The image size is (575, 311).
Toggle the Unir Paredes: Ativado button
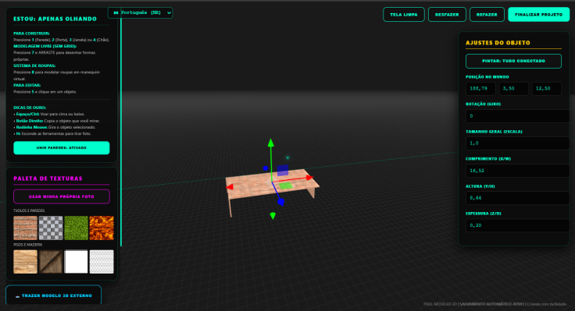pos(62,148)
